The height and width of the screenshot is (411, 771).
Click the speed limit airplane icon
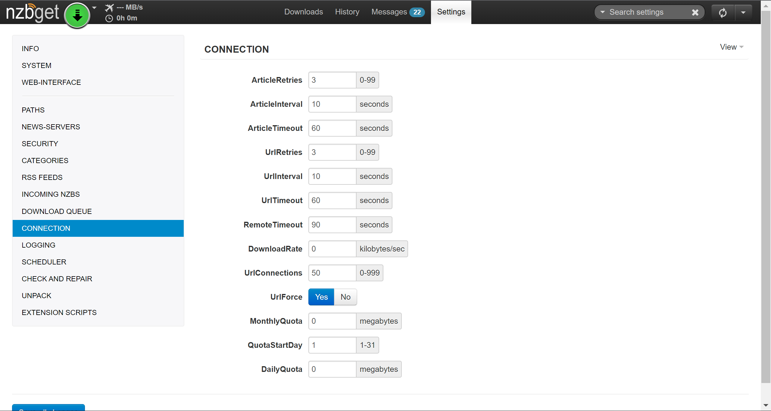pyautogui.click(x=109, y=8)
